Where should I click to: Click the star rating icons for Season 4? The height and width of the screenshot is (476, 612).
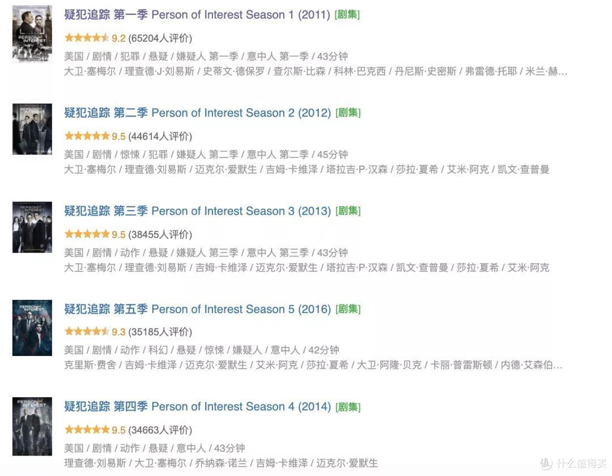point(87,430)
